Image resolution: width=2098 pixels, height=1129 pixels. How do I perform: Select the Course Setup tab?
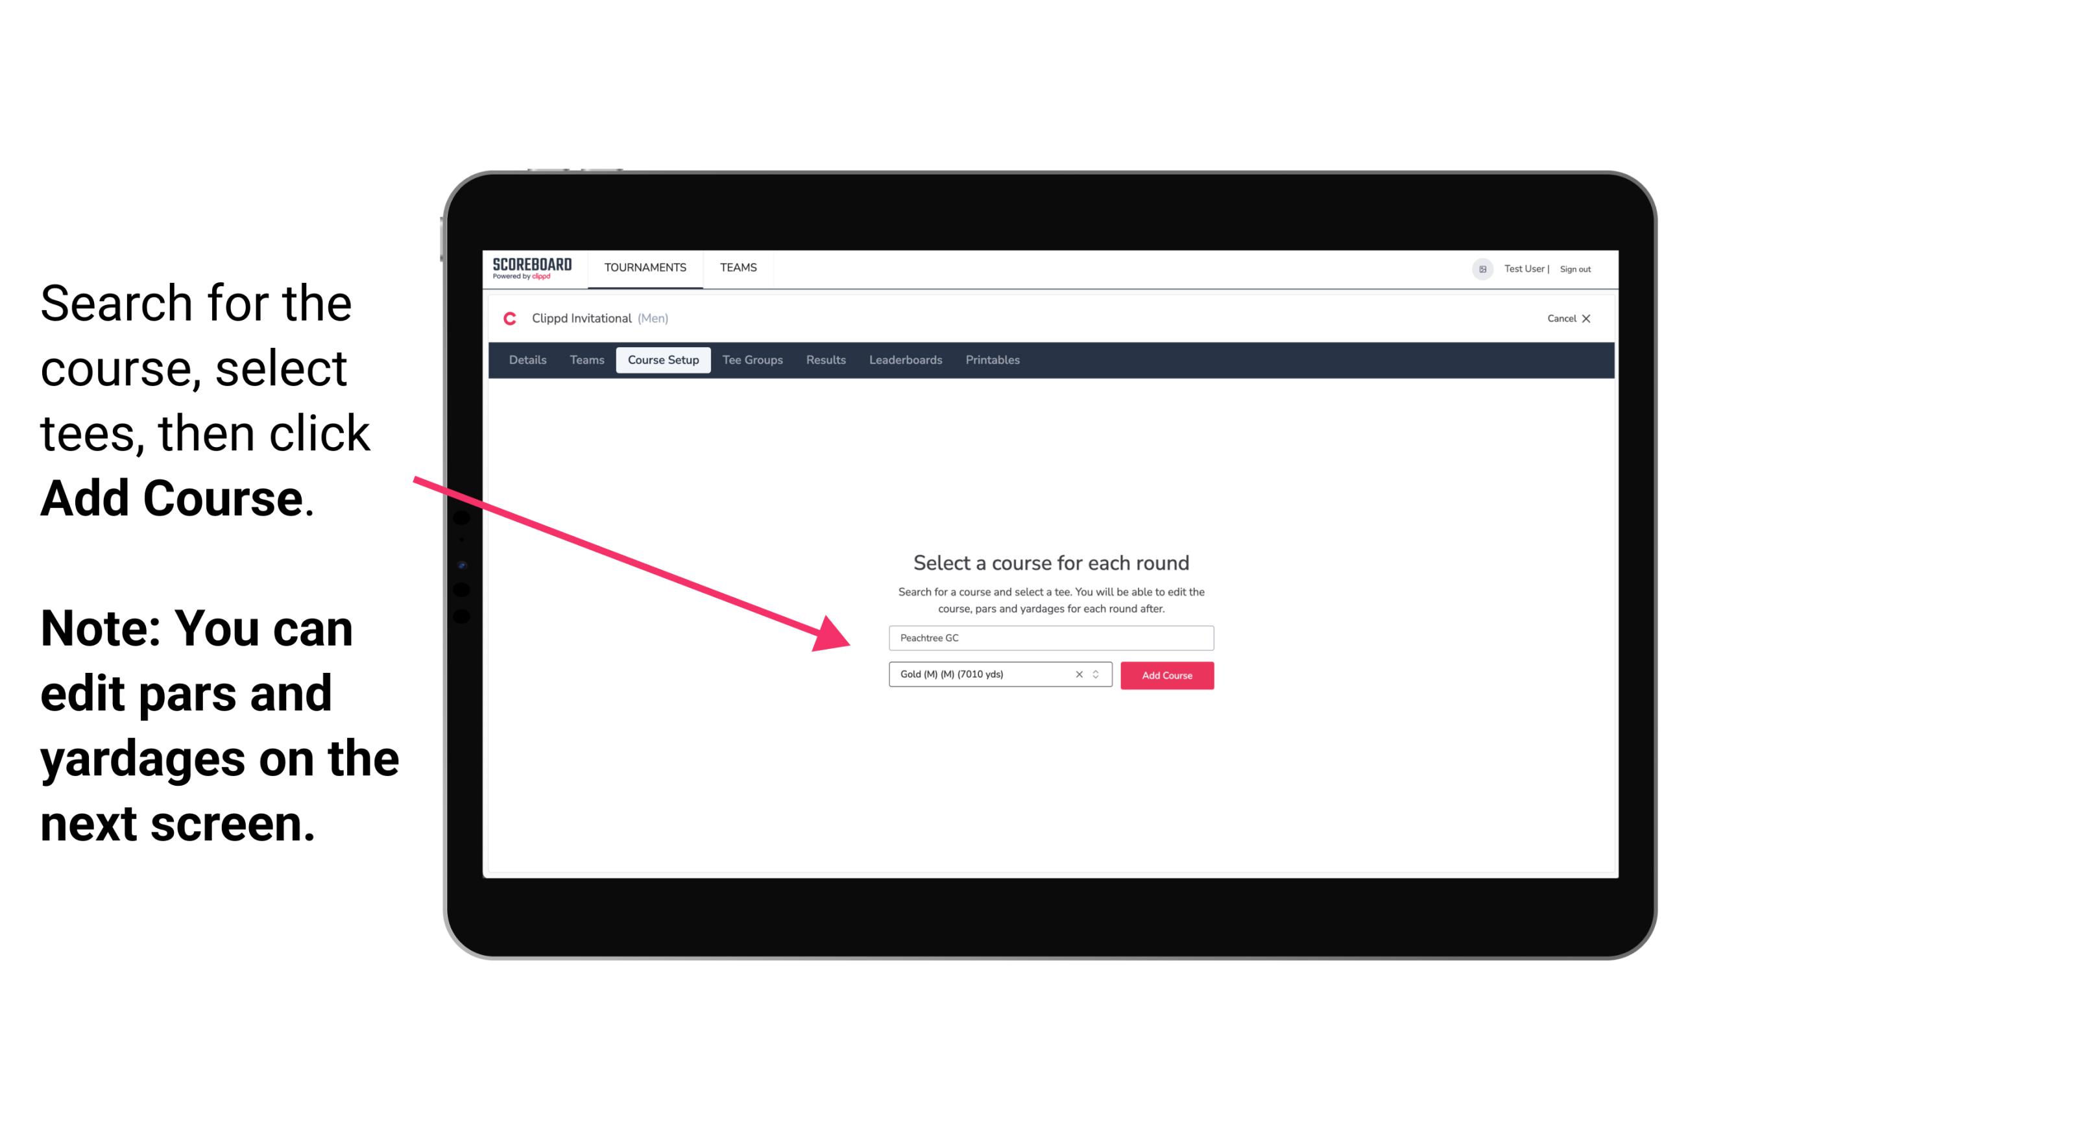[x=663, y=360]
